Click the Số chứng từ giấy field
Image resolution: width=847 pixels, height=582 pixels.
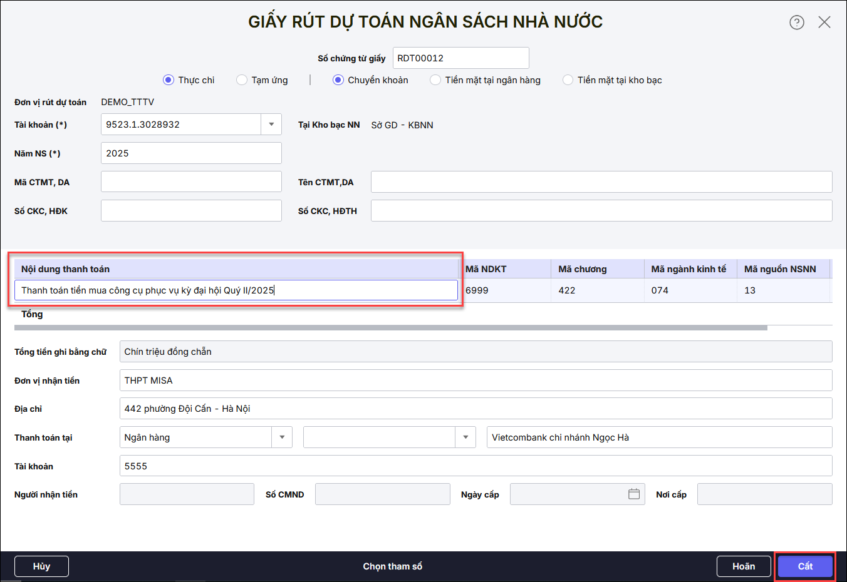tap(460, 58)
